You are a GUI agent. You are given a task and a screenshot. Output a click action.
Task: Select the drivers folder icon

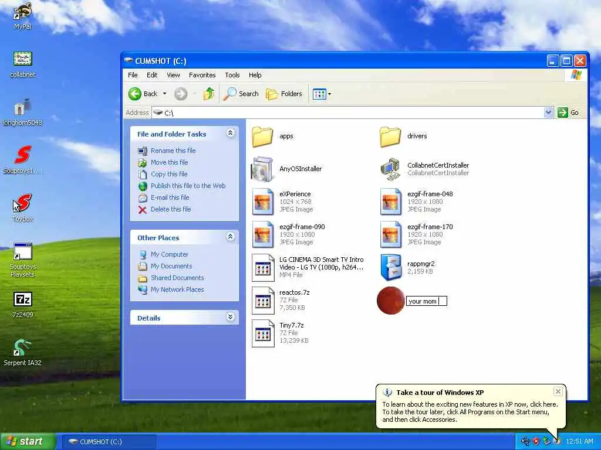pyautogui.click(x=390, y=137)
